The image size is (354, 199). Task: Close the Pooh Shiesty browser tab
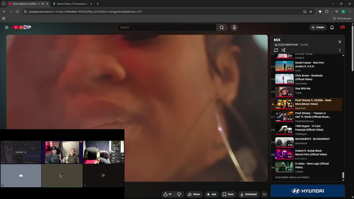pos(47,4)
